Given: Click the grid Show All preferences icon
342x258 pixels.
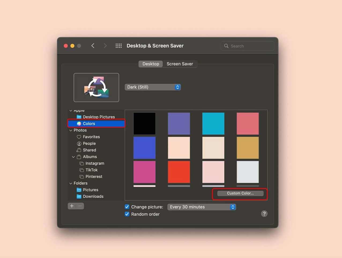Looking at the screenshot, I should (118, 46).
